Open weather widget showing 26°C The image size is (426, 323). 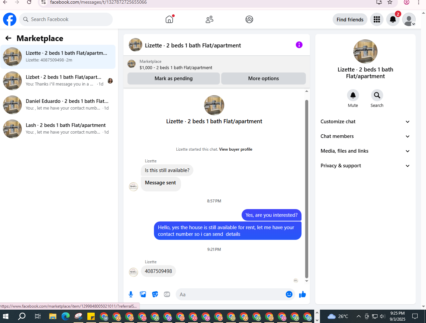coord(338,316)
